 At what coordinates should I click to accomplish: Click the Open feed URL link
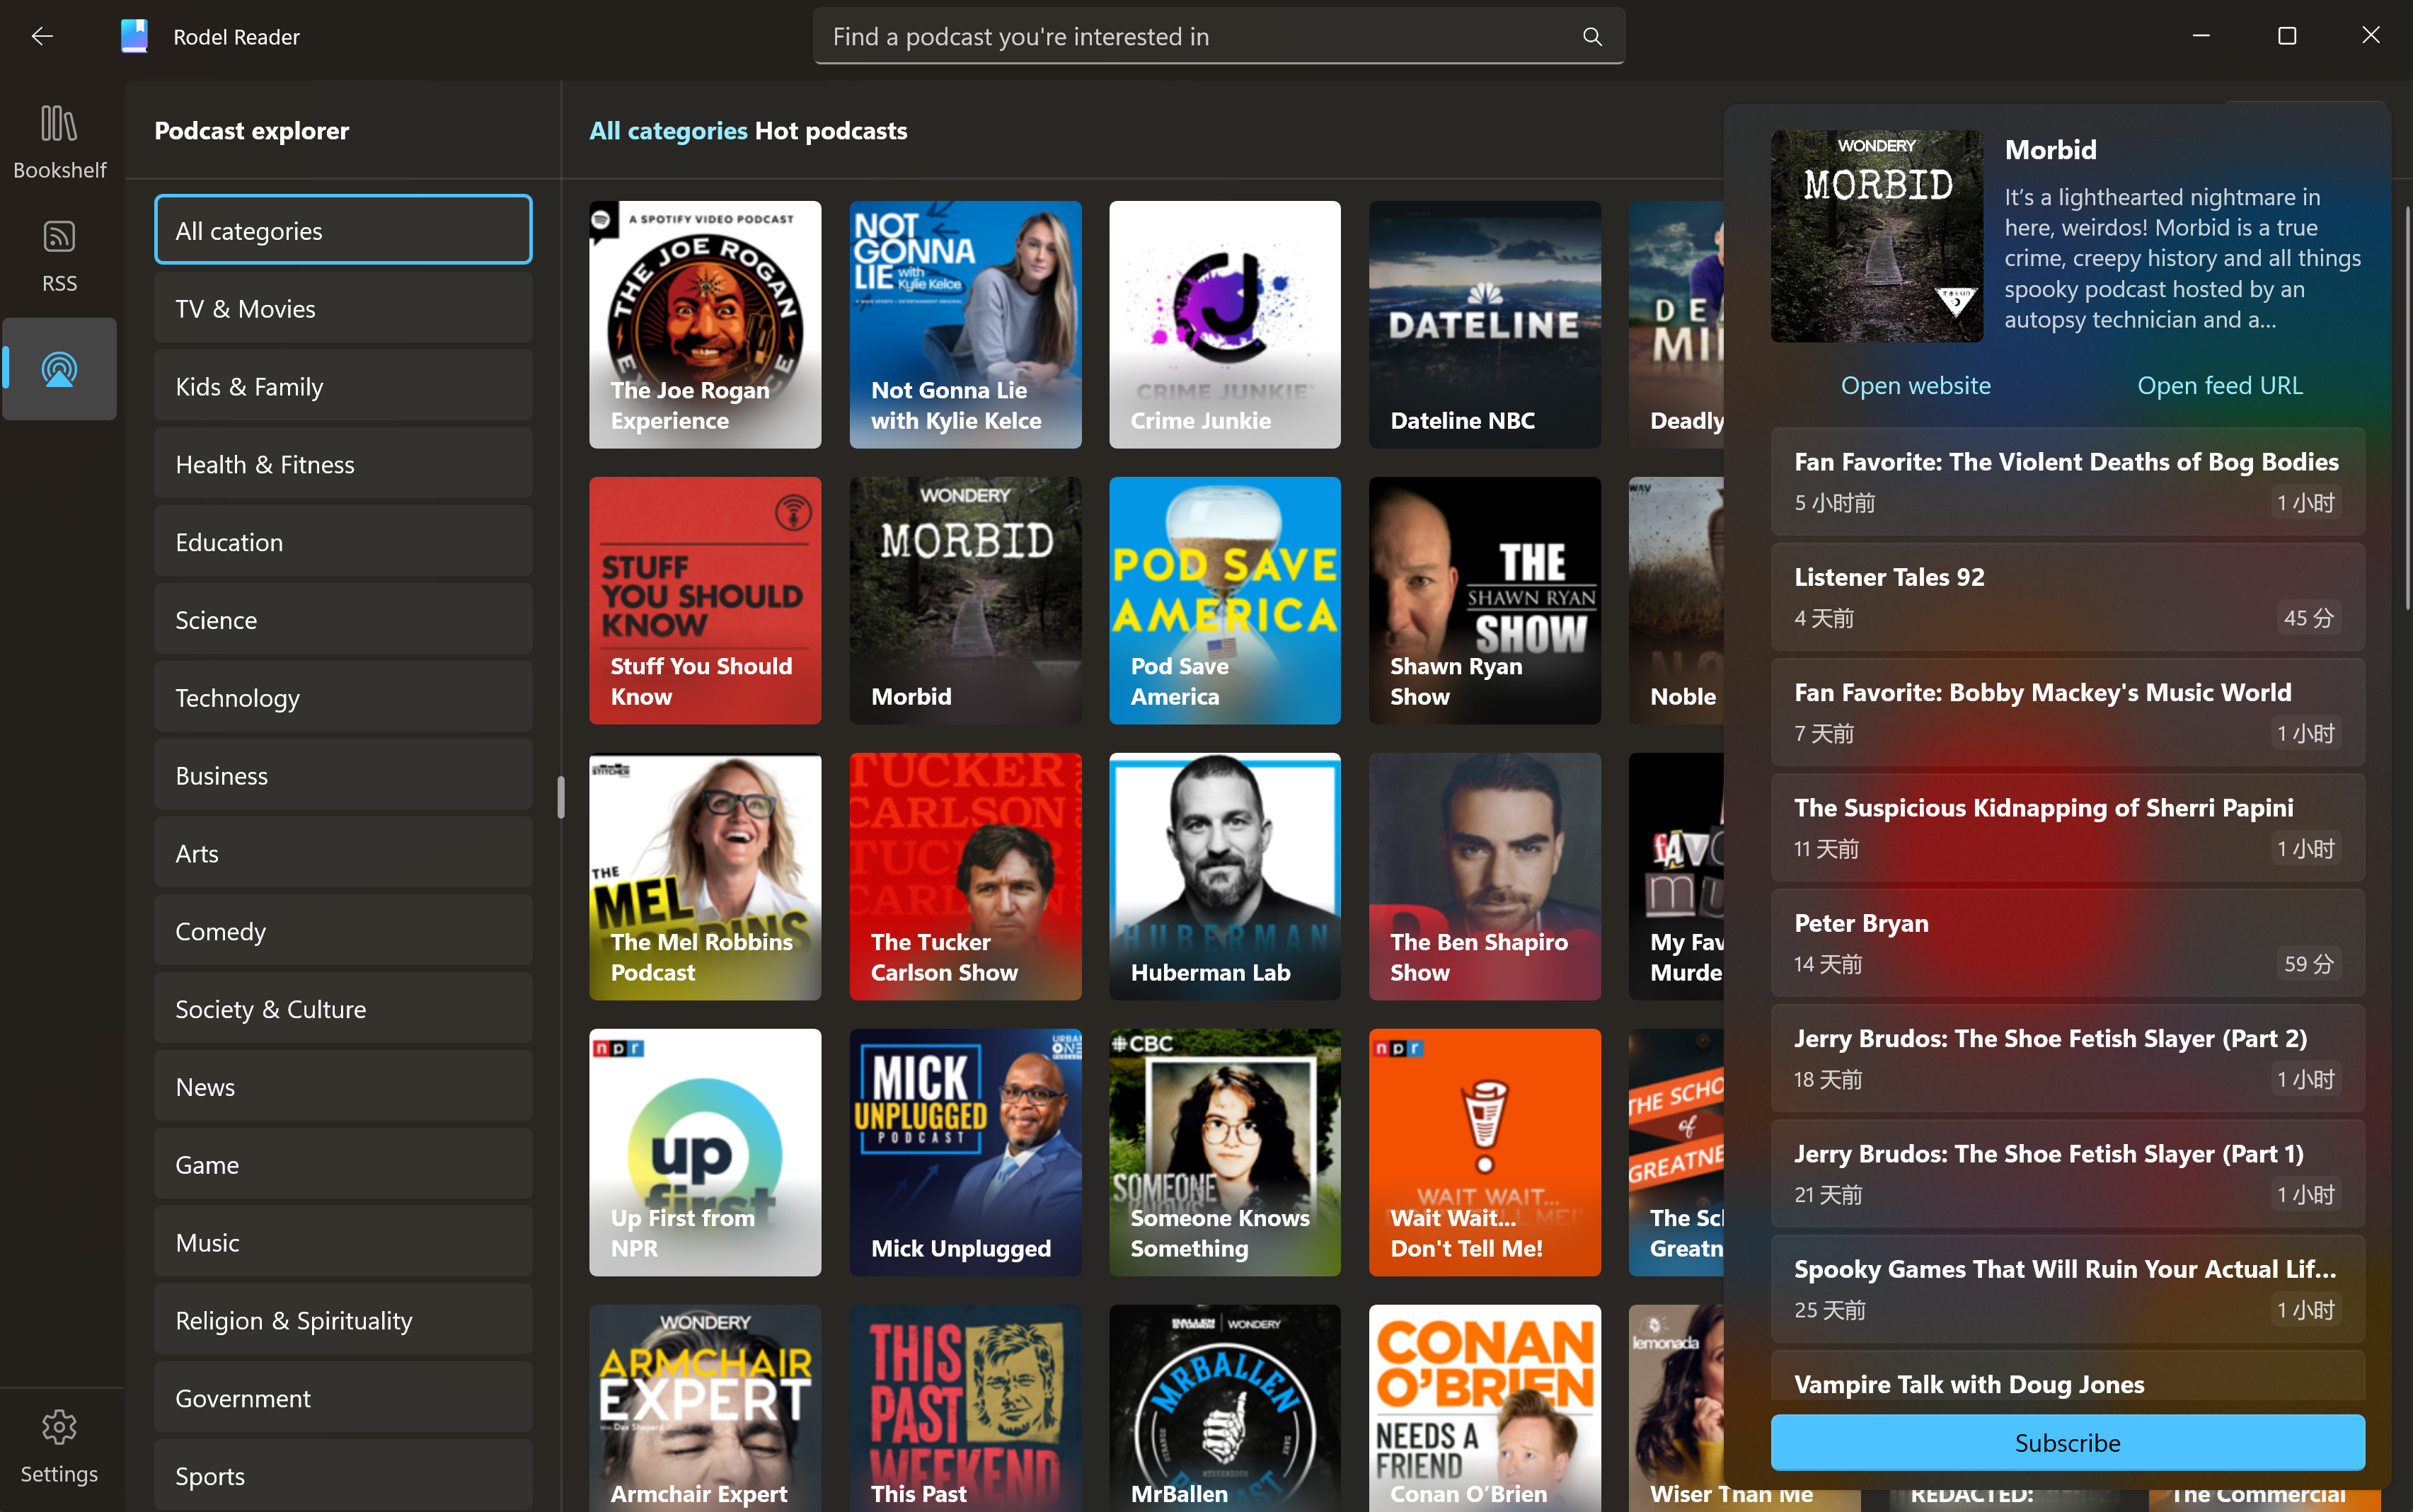click(x=2219, y=386)
